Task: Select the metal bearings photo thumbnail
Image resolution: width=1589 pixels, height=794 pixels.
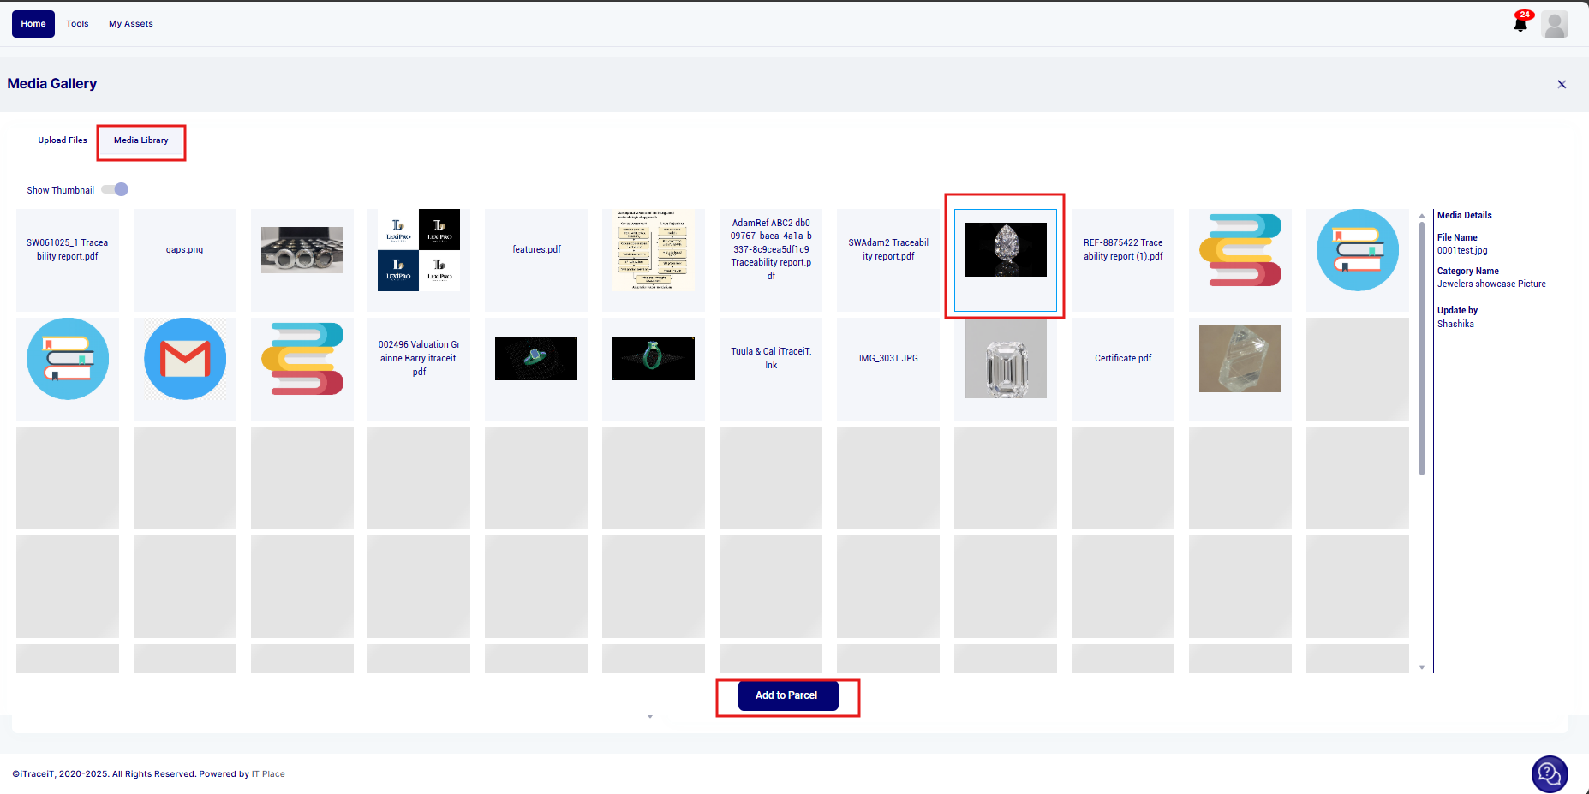Action: [x=302, y=250]
